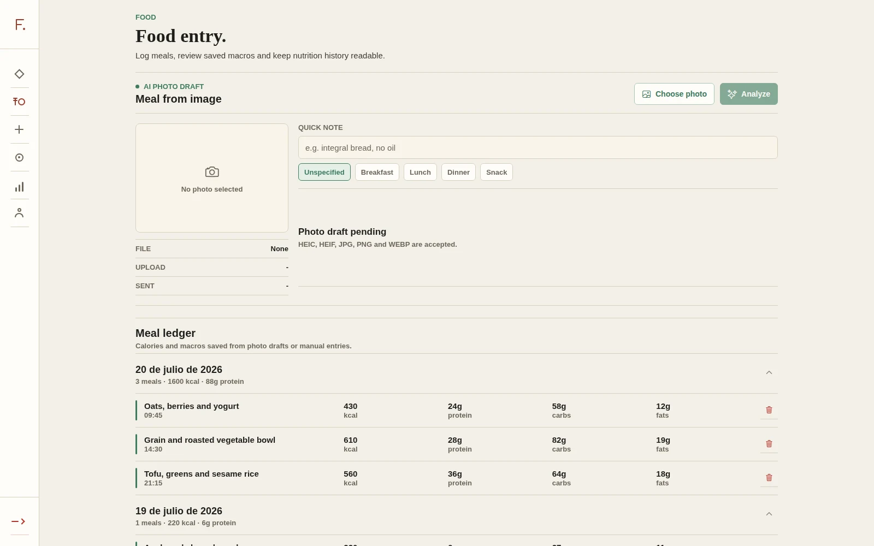The width and height of the screenshot is (874, 546).
Task: Open the bar chart stats sidebar icon
Action: click(x=19, y=187)
